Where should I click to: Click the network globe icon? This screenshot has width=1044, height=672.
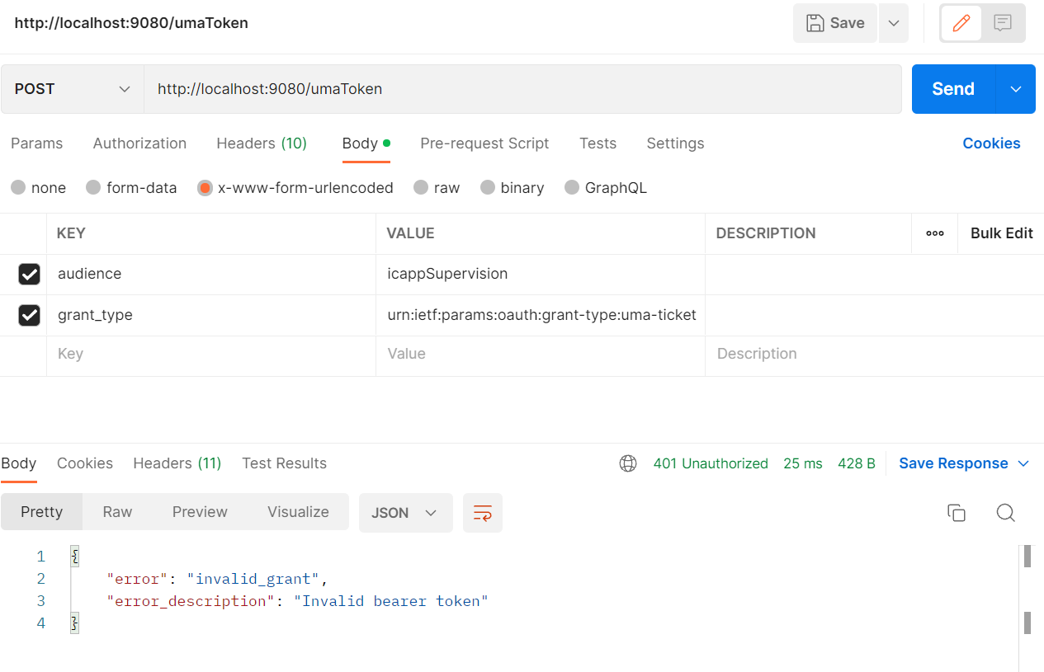[628, 463]
